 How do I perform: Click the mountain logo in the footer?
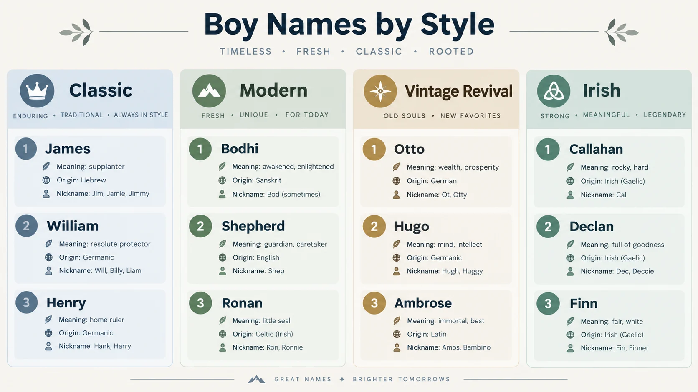[256, 379]
